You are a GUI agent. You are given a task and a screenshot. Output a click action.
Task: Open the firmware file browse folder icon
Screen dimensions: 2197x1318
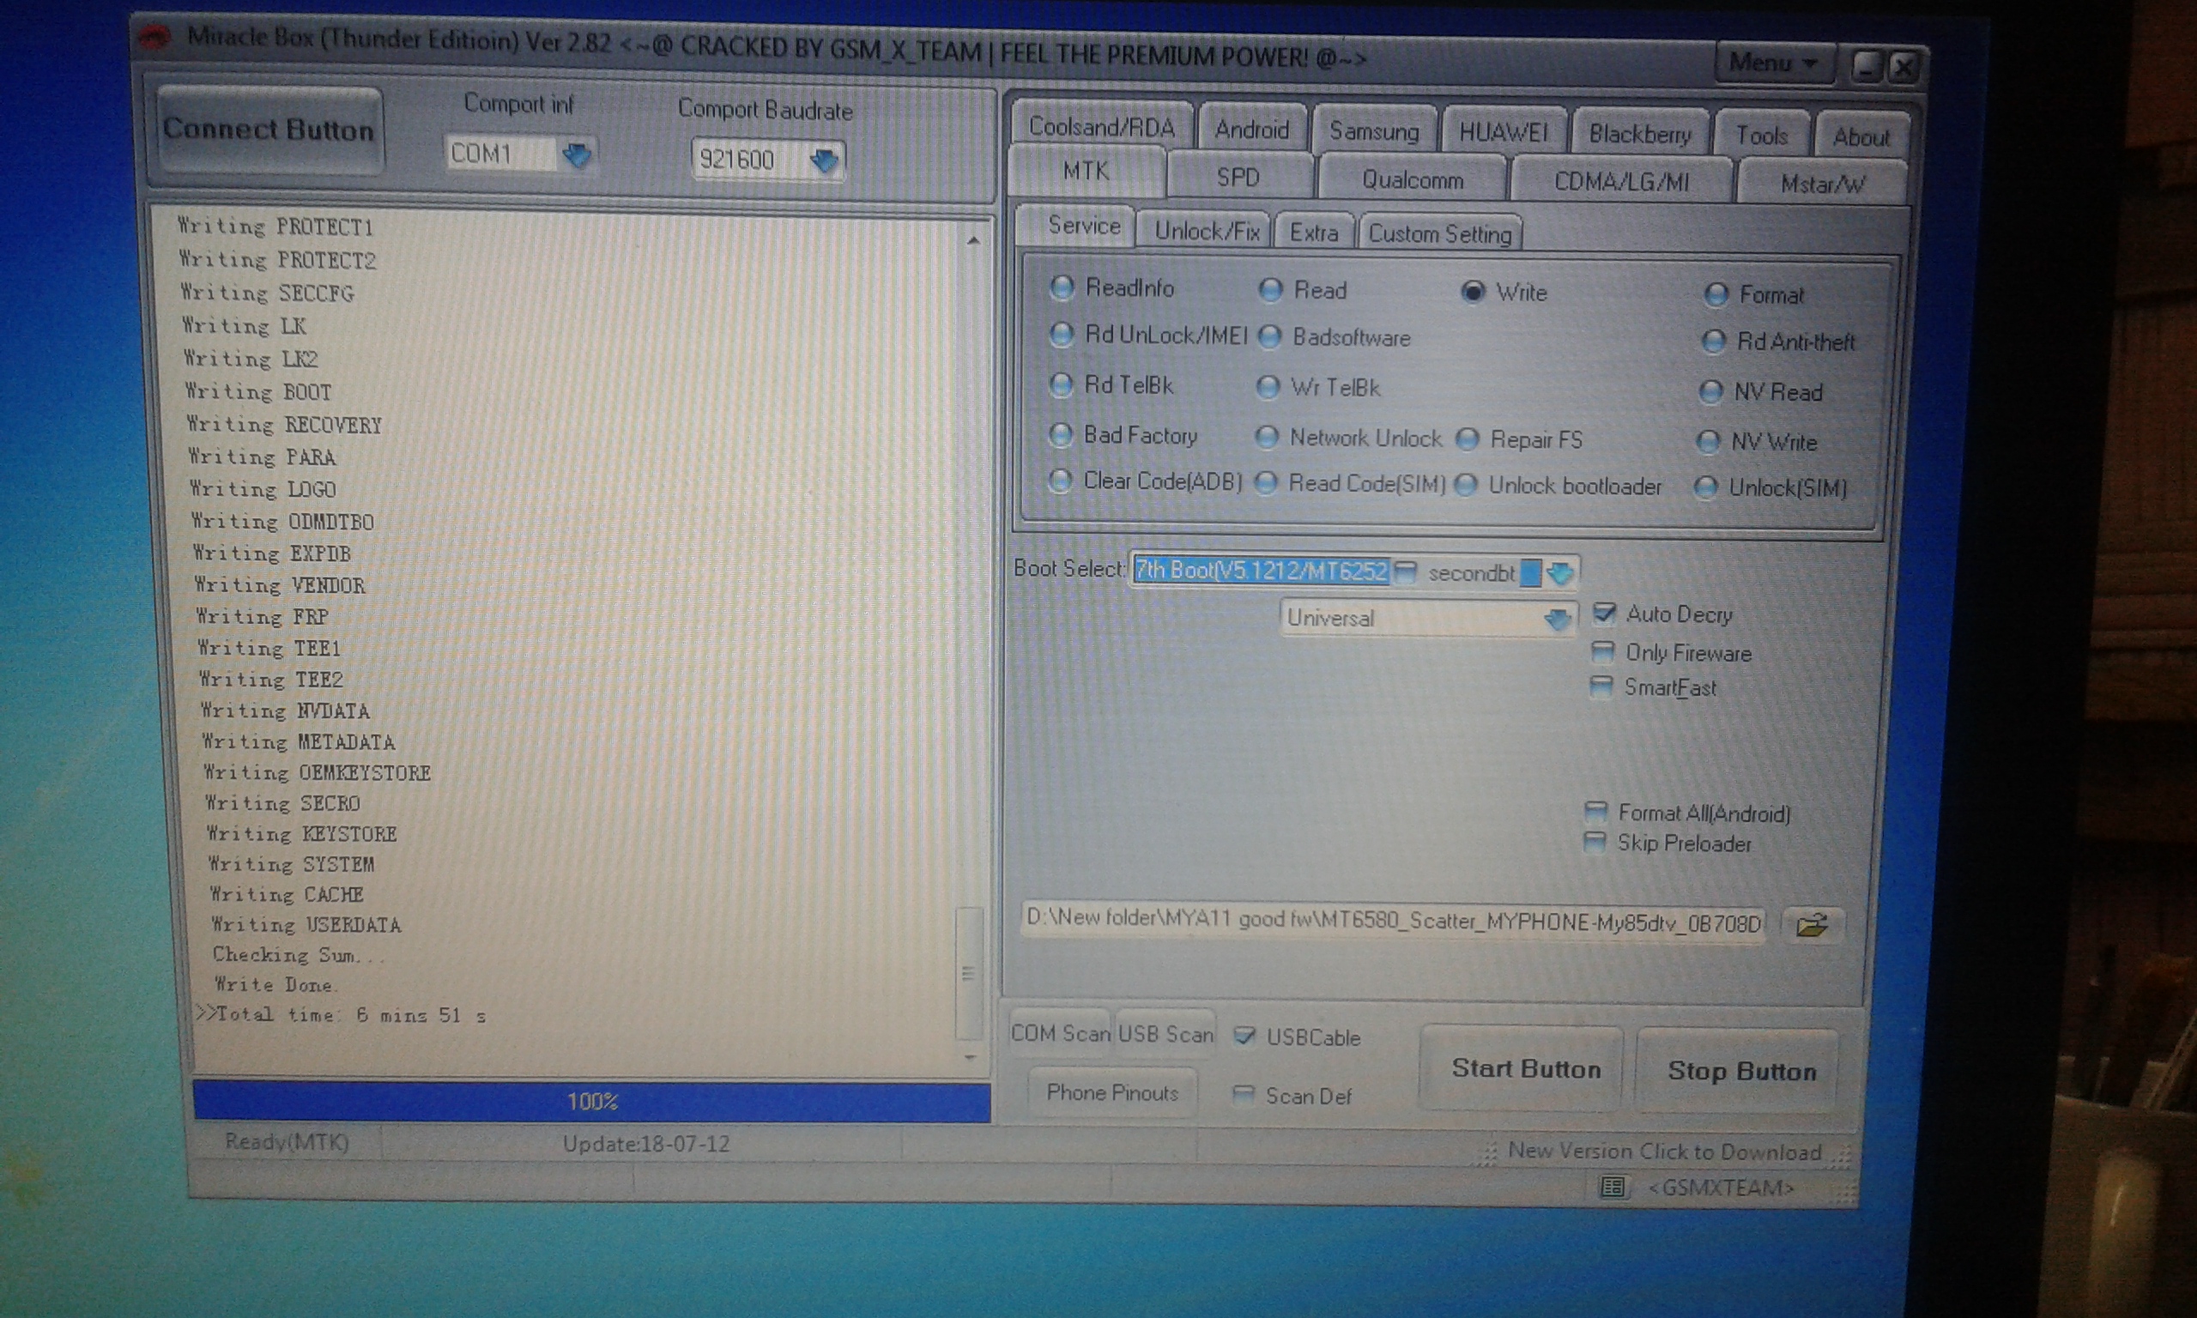coord(1812,926)
